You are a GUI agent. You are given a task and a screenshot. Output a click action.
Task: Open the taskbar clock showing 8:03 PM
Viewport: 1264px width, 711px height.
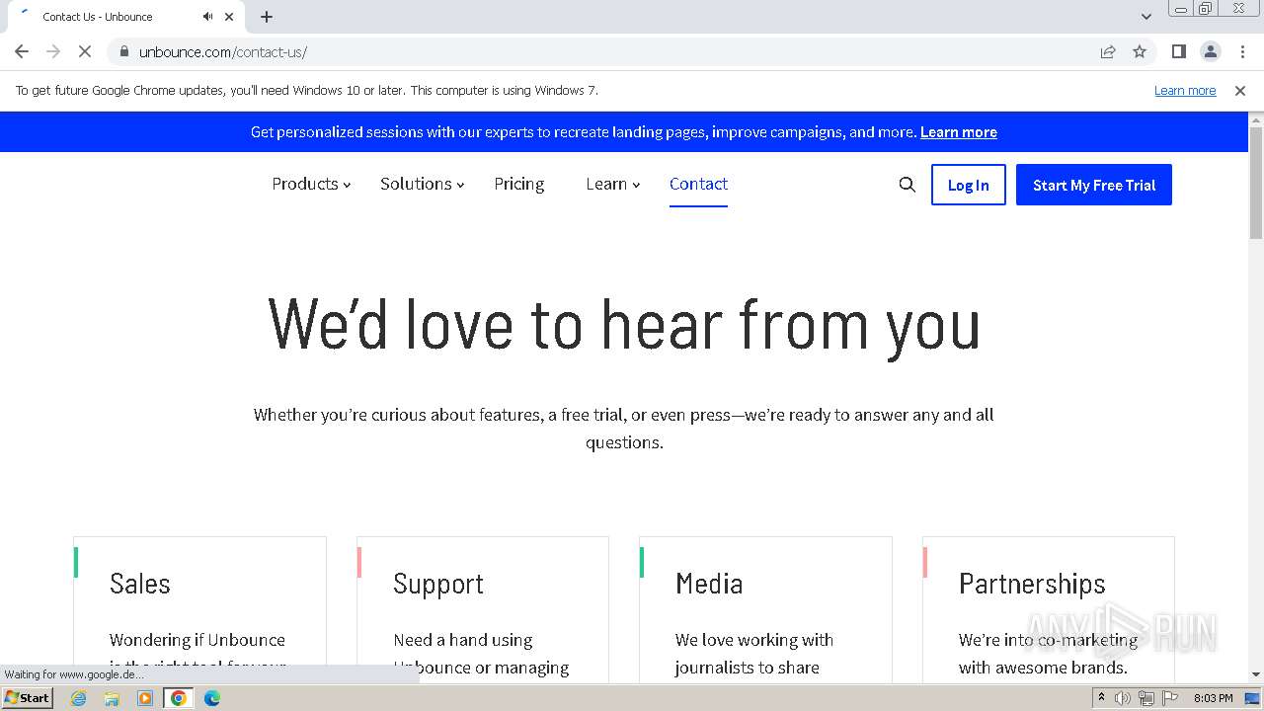point(1213,698)
